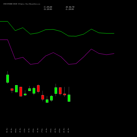Viewport: 137px width, 137px height.
Task: Click the green candlestick above 18 Dec
Action: click(x=47, y=101)
